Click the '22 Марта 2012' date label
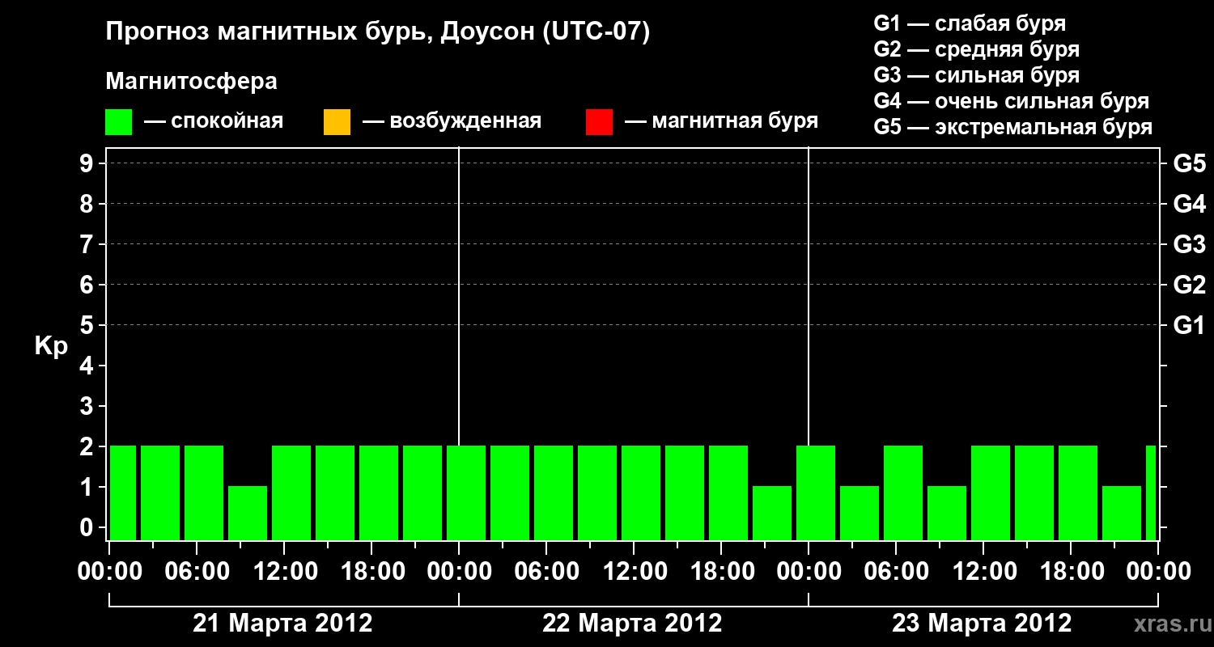1214x647 pixels. [x=632, y=623]
